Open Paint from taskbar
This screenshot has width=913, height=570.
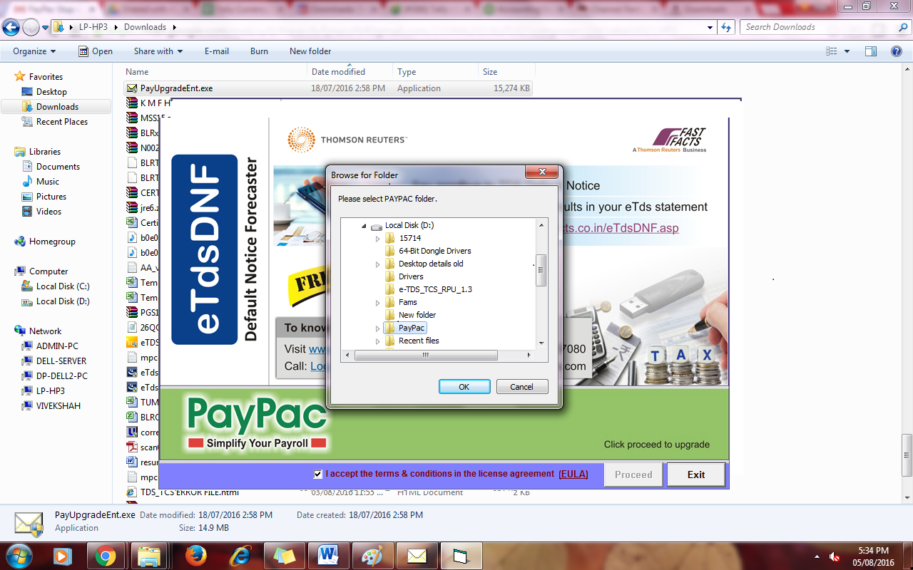coord(372,556)
